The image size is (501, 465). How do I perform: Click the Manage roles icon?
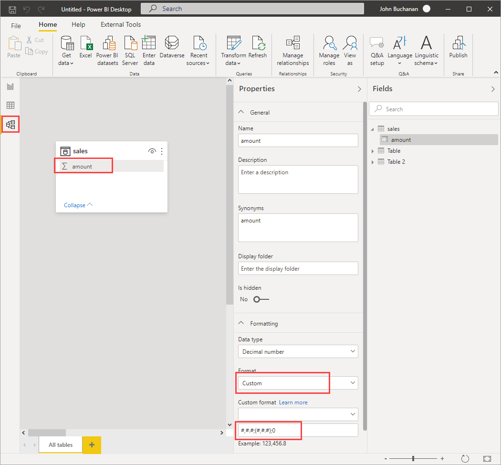[x=329, y=43]
